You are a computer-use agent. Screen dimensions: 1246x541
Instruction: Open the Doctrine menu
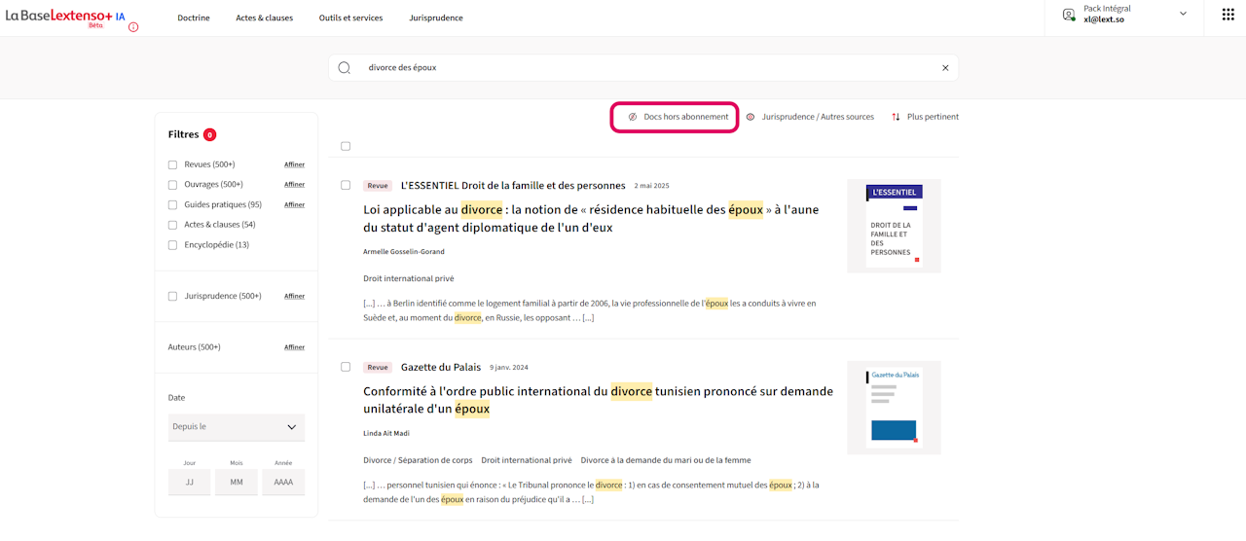click(x=194, y=18)
